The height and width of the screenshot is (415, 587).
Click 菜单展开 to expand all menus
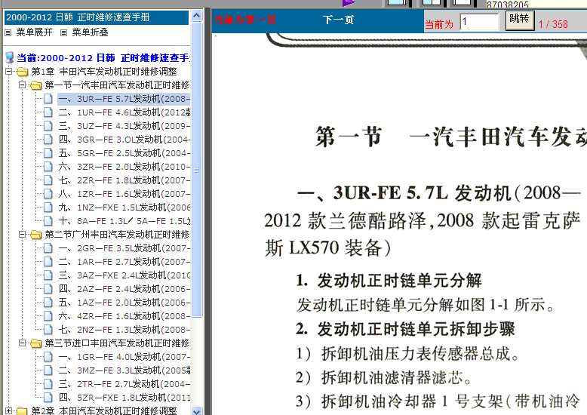point(34,32)
